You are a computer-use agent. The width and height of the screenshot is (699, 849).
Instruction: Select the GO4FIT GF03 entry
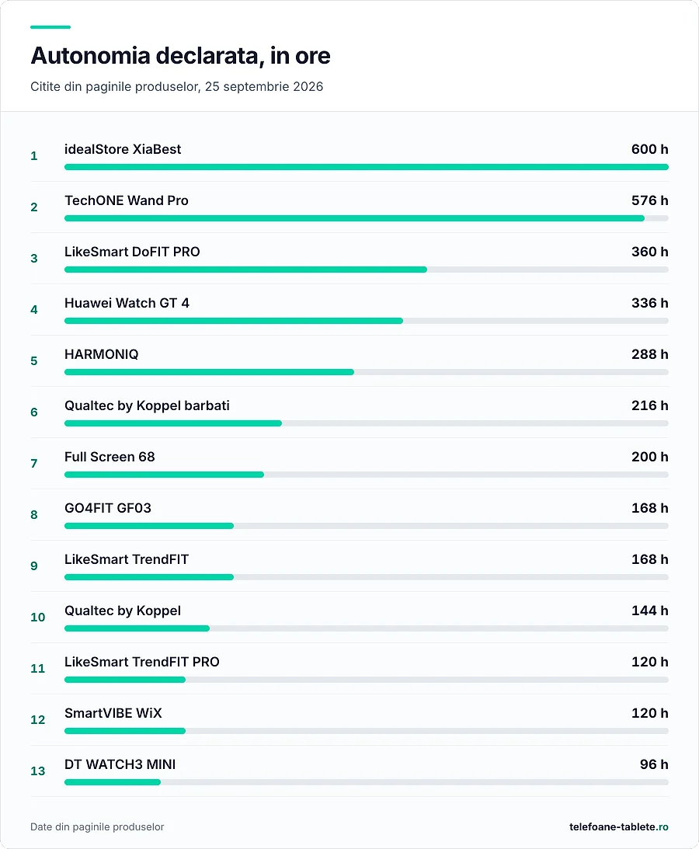tap(349, 515)
